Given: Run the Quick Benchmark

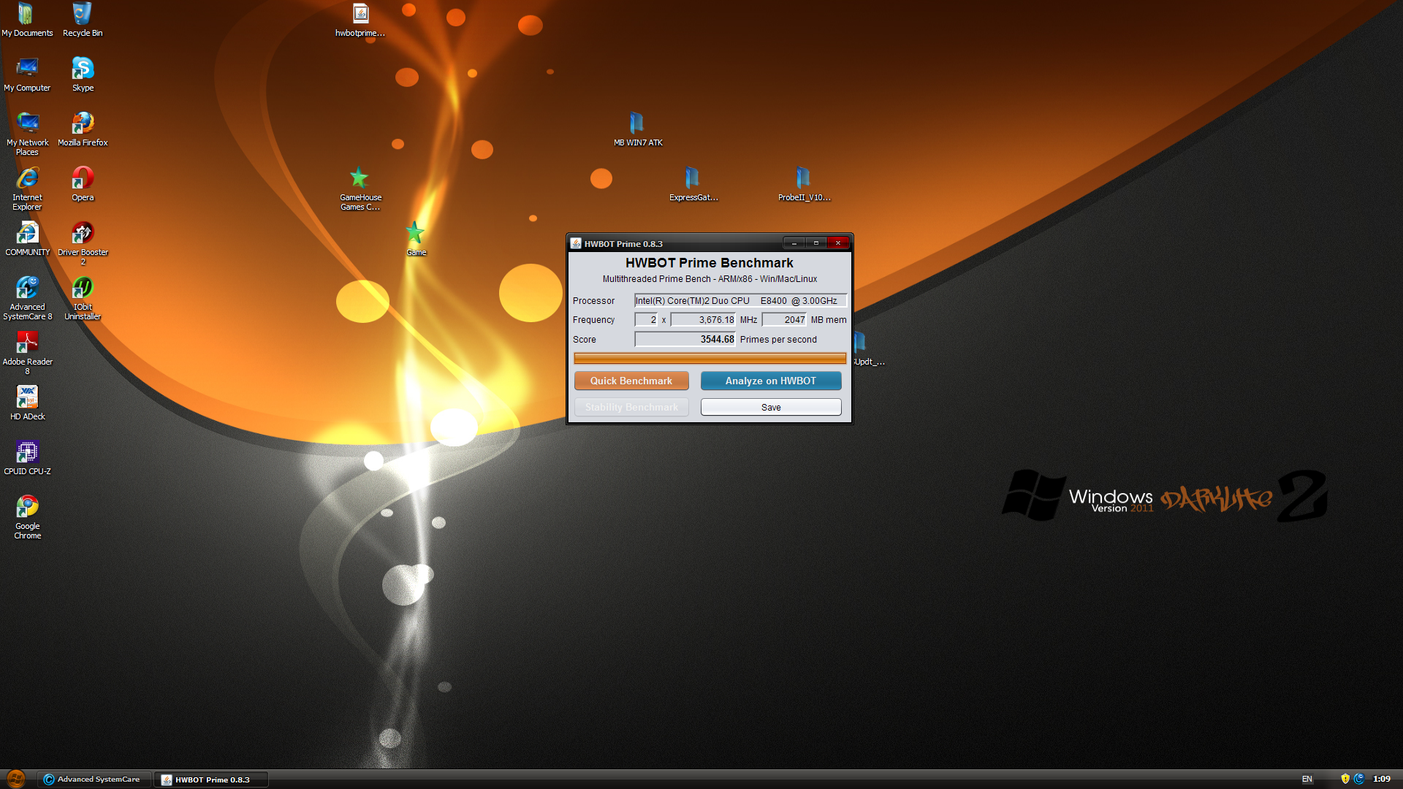Looking at the screenshot, I should click(x=631, y=381).
